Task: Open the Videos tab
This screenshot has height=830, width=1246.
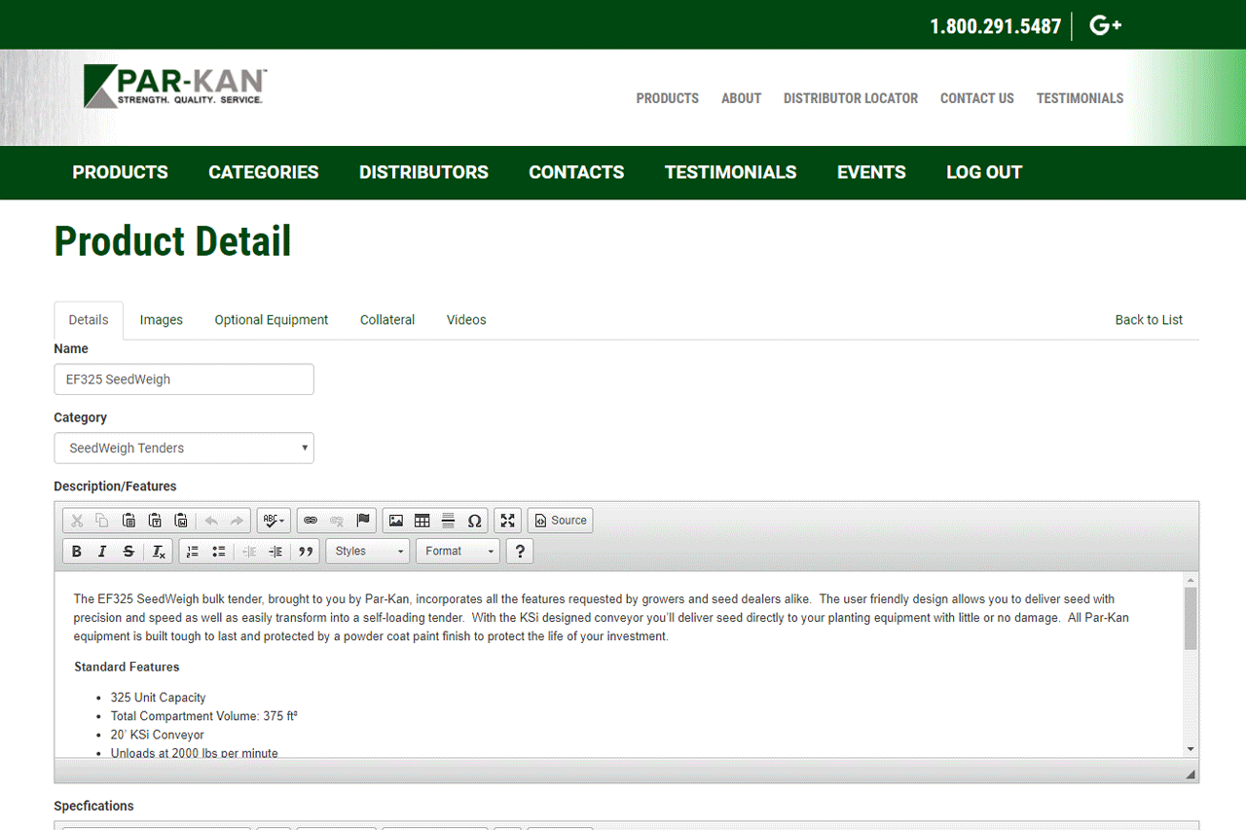Action: click(466, 320)
